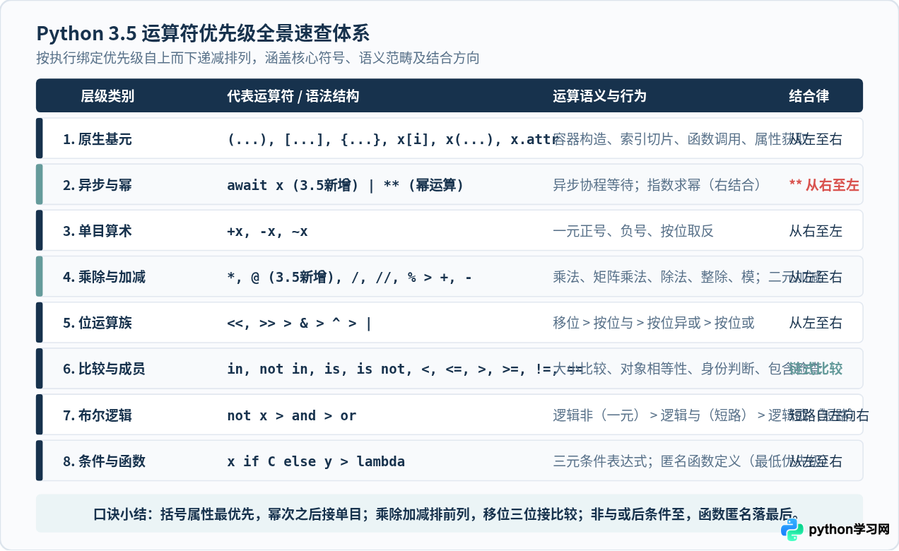Click the subtitle starting with "按执行绑定优先级"

tap(258, 58)
